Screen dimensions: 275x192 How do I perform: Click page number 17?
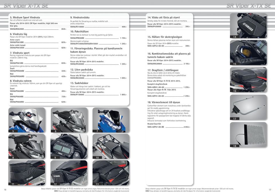(270, 190)
